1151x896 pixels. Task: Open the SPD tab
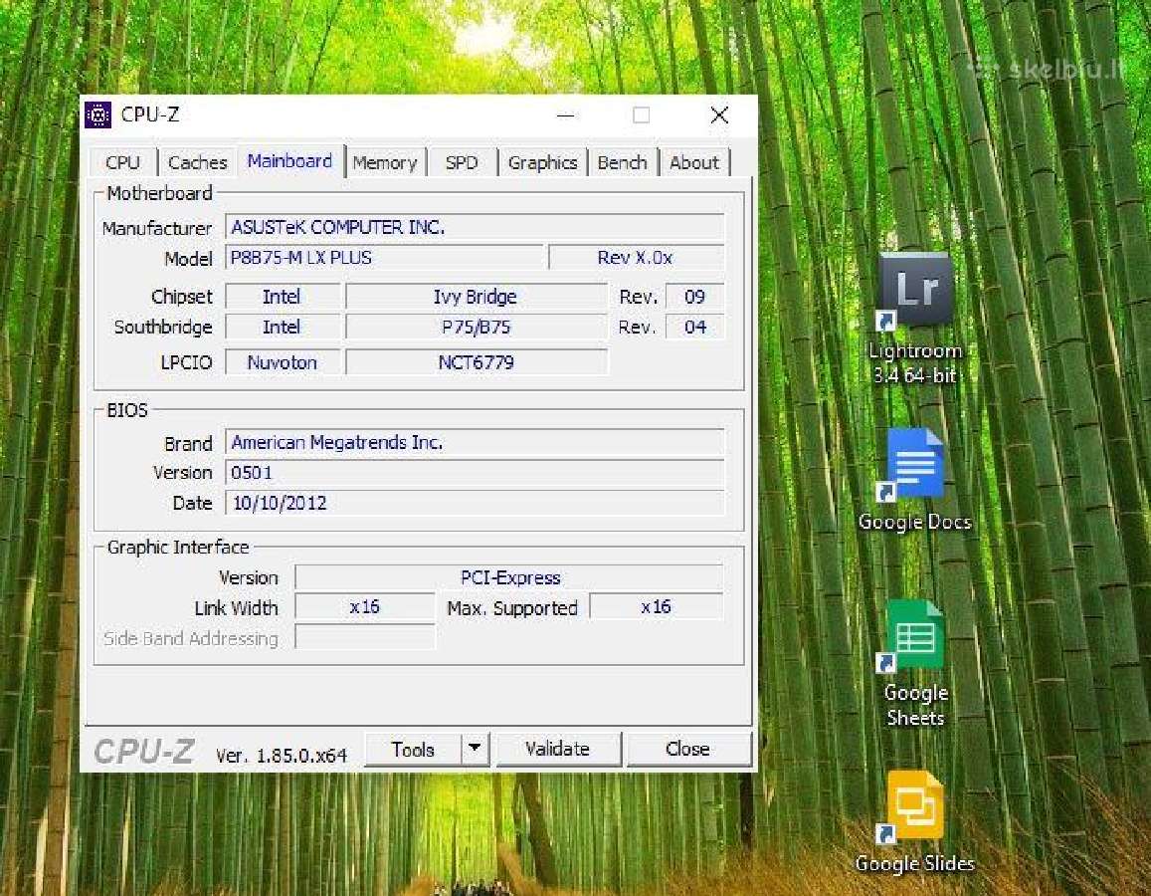(x=462, y=162)
